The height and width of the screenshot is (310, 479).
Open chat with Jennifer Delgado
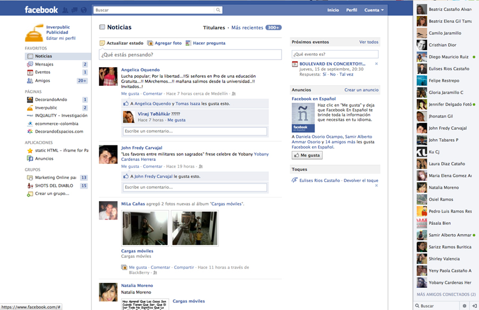[446, 104]
